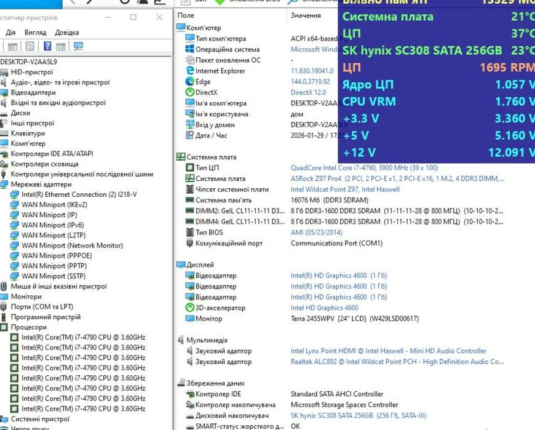Screen dimensions: 535x430
Task: Select the Клавіатури category
Action: (x=28, y=133)
